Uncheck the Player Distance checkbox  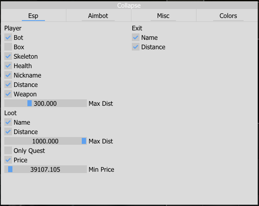(8, 85)
